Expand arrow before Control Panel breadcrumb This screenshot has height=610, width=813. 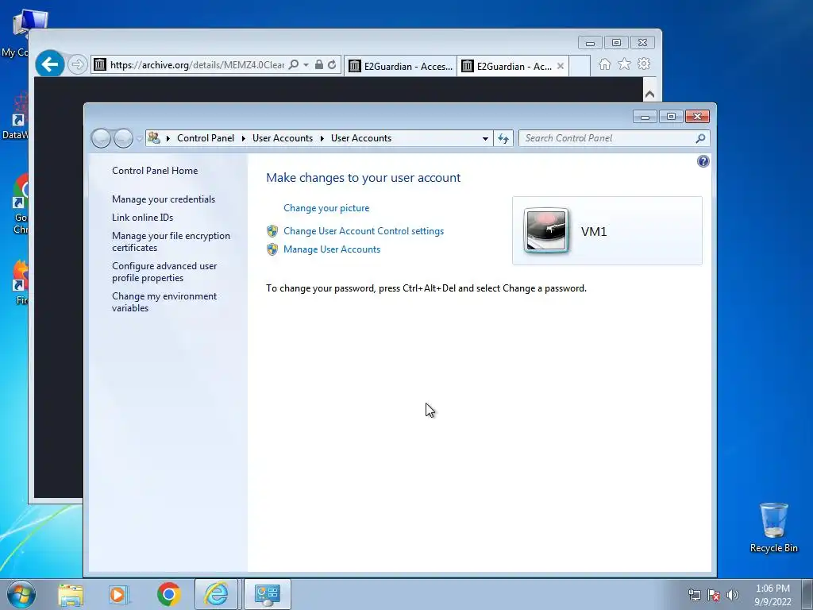tap(168, 138)
